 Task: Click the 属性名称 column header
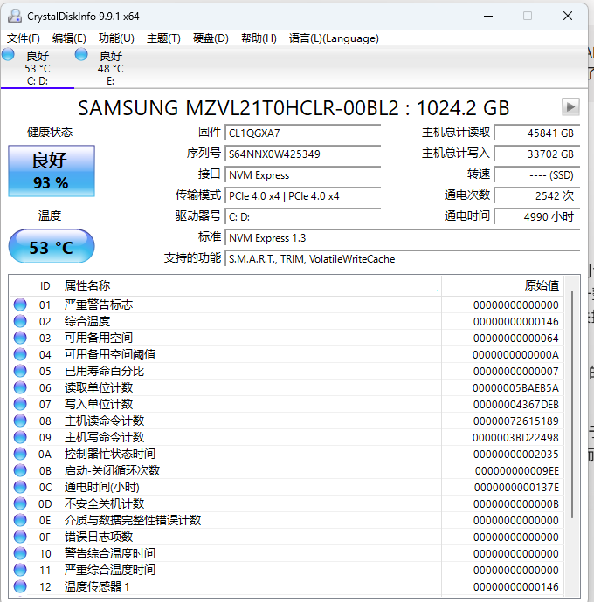coord(250,285)
